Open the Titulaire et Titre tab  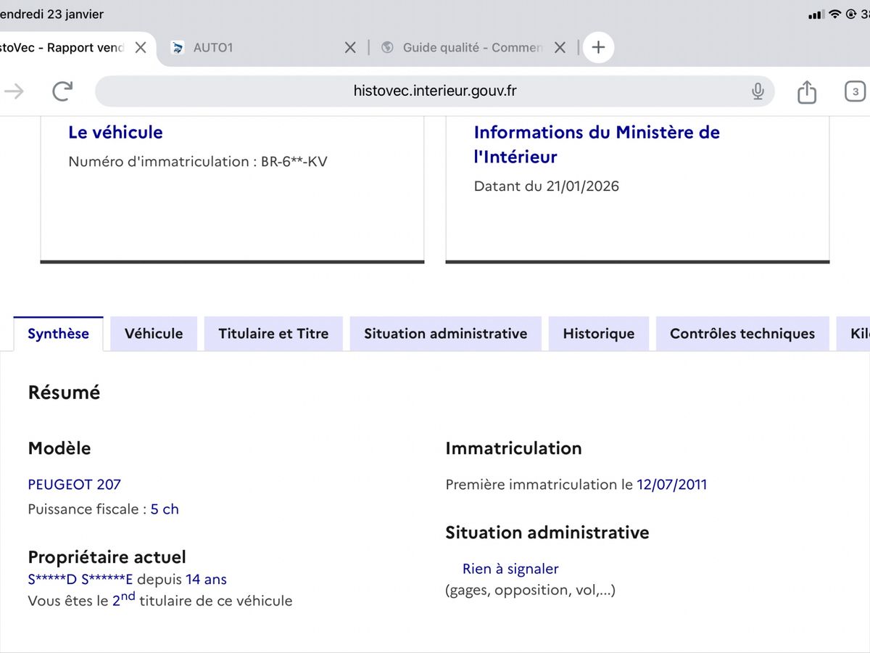click(x=273, y=334)
